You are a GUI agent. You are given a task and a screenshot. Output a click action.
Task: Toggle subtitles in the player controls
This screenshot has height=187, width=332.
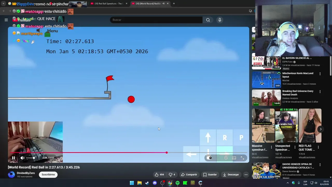[x=218, y=158]
